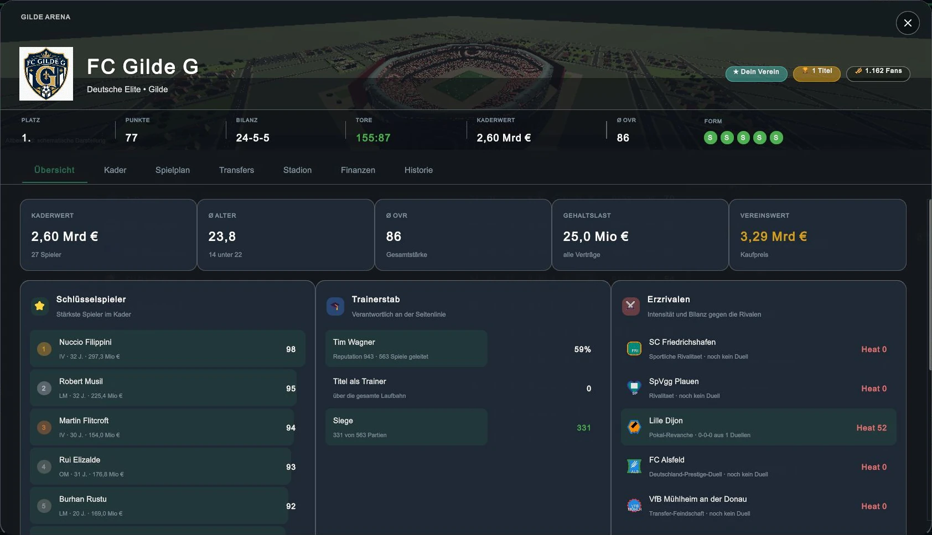Select the Übersicht tab

(x=54, y=170)
